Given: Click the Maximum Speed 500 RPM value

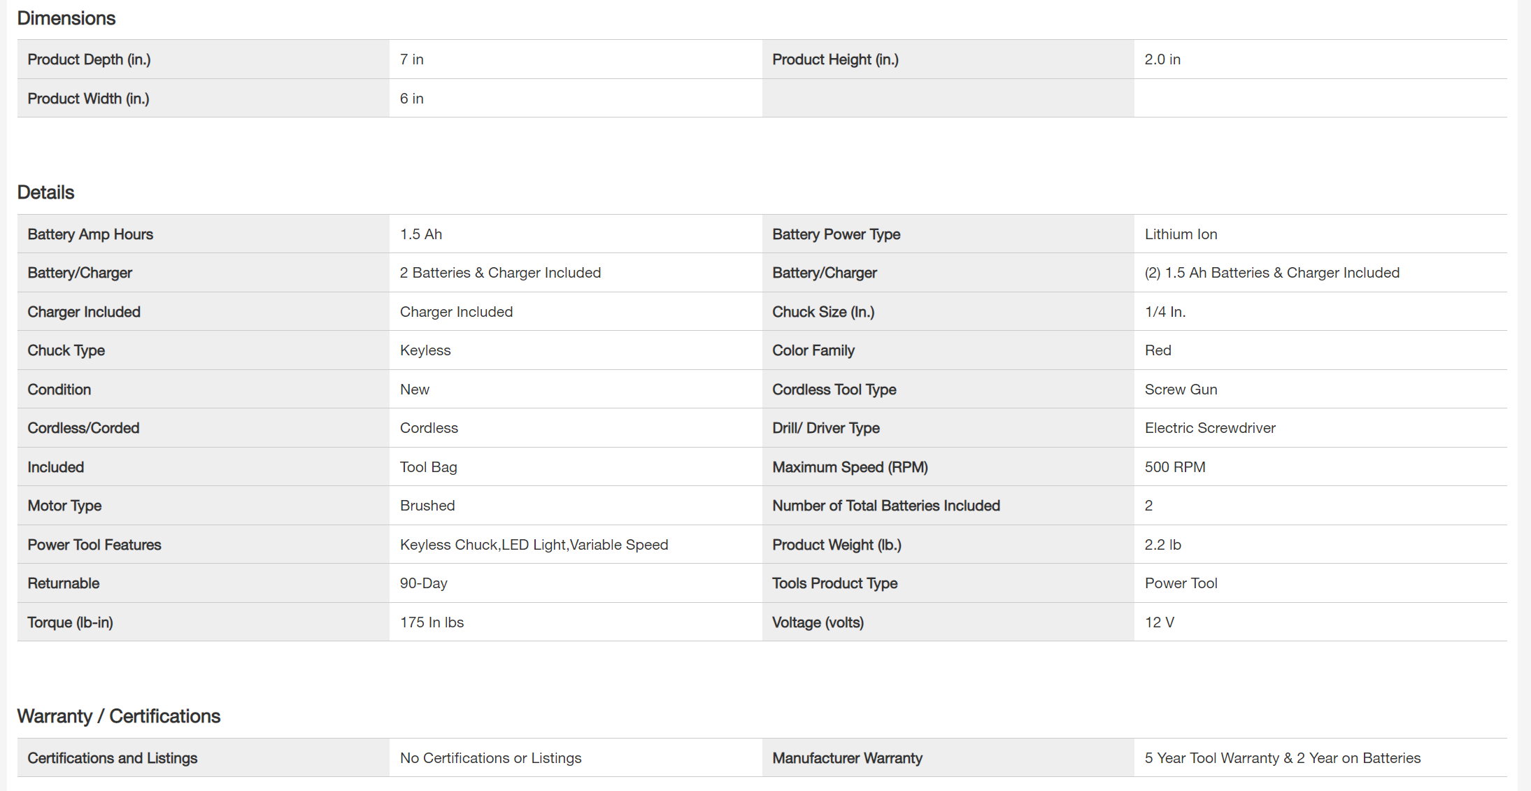Looking at the screenshot, I should point(1175,467).
